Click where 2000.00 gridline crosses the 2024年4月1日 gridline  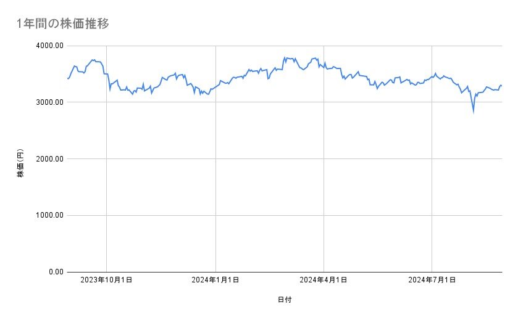tap(324, 159)
